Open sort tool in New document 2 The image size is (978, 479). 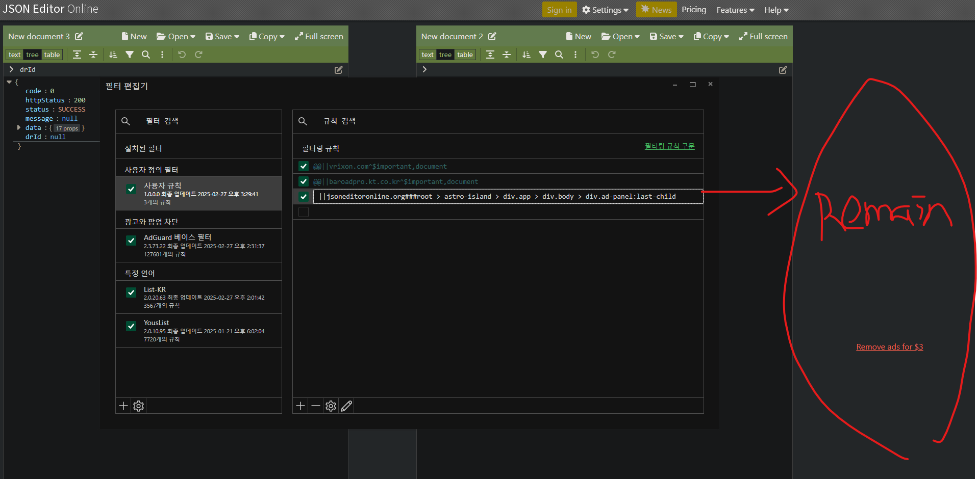(526, 55)
